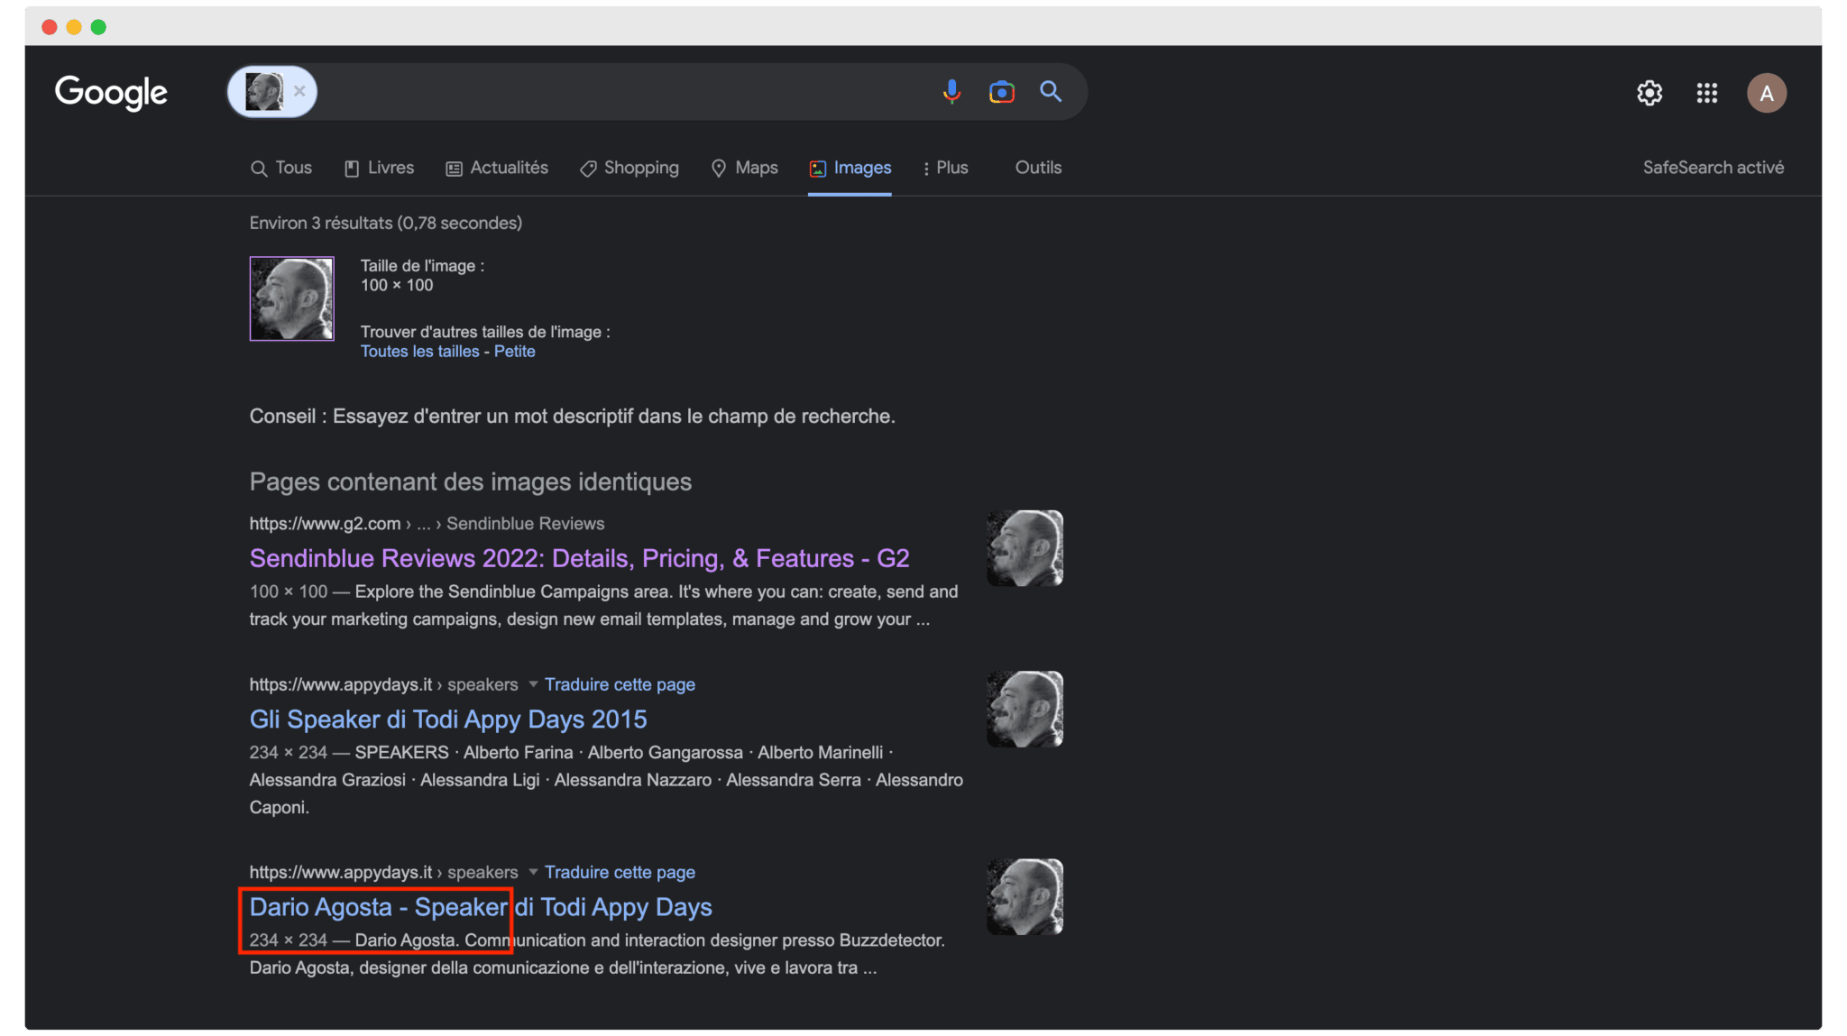Image resolution: width=1847 pixels, height=1036 pixels.
Task: Open Sendinblue Reviews 2022 G2 result
Action: 579,558
